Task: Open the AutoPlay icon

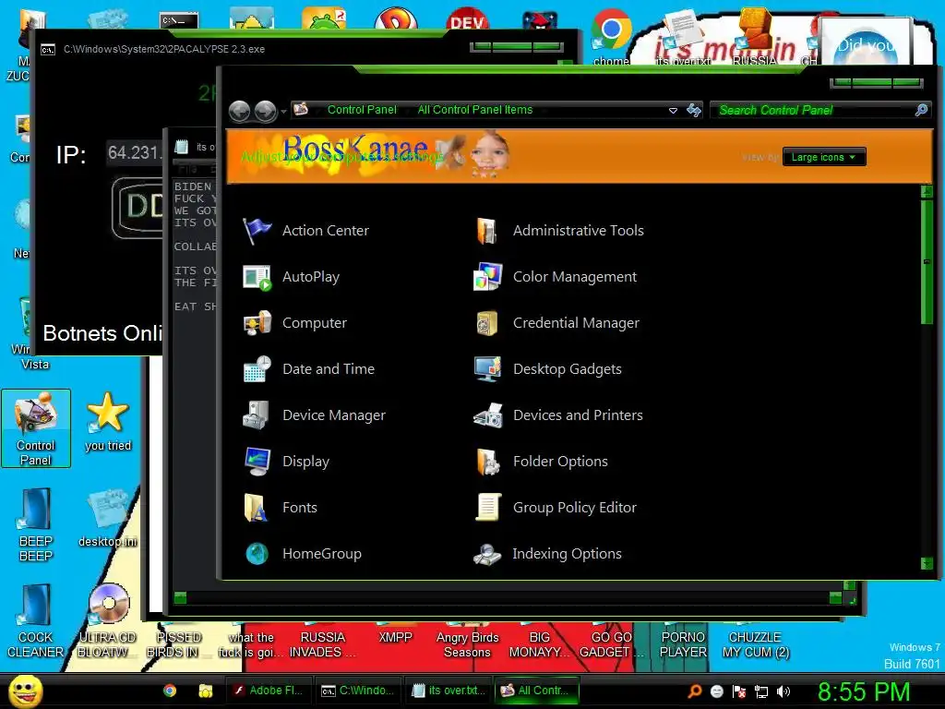Action: 257,277
